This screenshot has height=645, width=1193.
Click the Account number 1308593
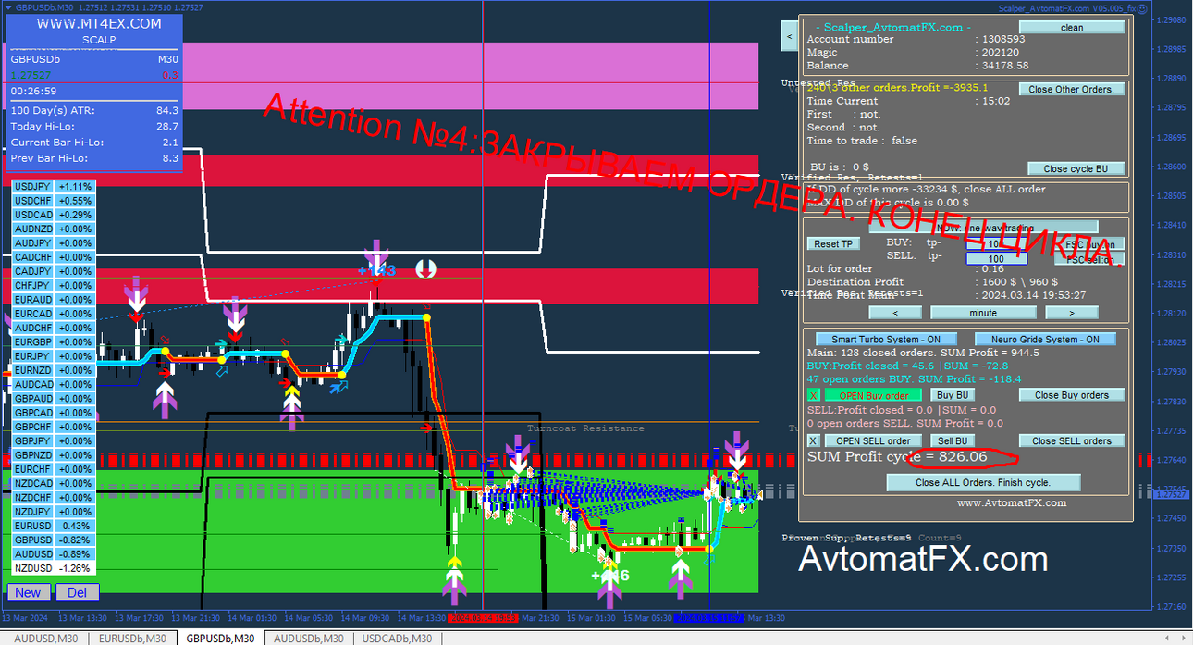[1003, 40]
